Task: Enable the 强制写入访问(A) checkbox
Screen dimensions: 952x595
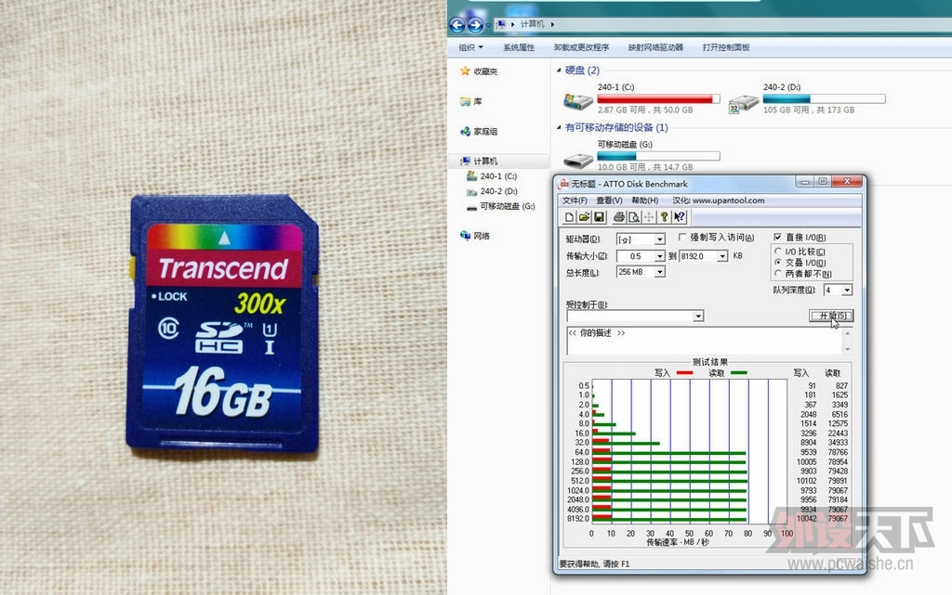Action: click(681, 237)
